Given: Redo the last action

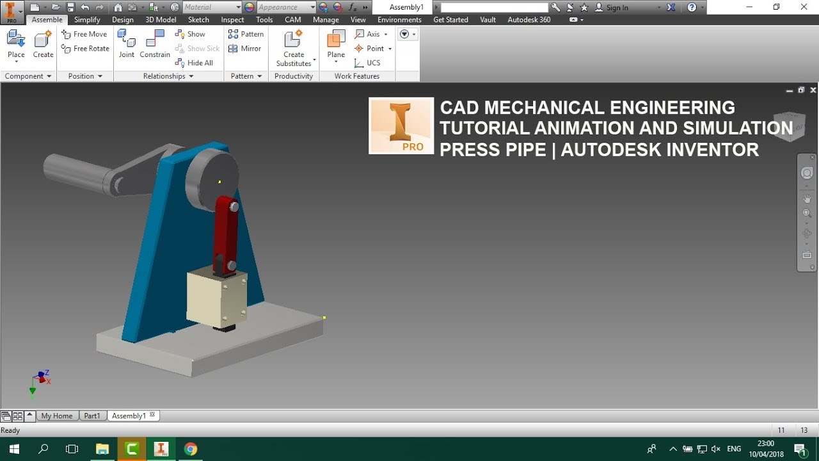Looking at the screenshot, I should point(100,8).
